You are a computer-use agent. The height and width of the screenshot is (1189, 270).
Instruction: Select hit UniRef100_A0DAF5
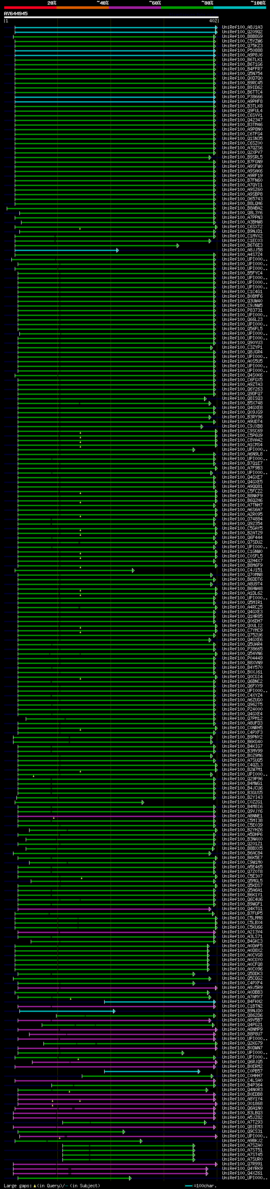coord(242,946)
